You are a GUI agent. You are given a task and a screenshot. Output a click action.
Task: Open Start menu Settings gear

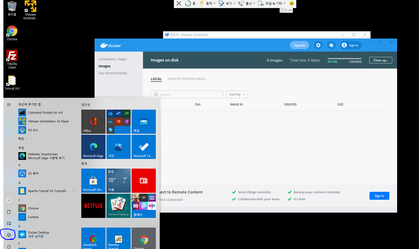(x=9, y=235)
